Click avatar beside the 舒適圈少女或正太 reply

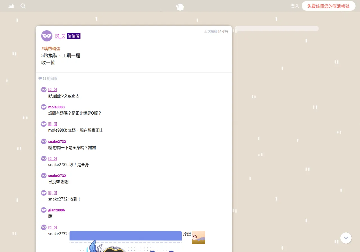coord(44,90)
